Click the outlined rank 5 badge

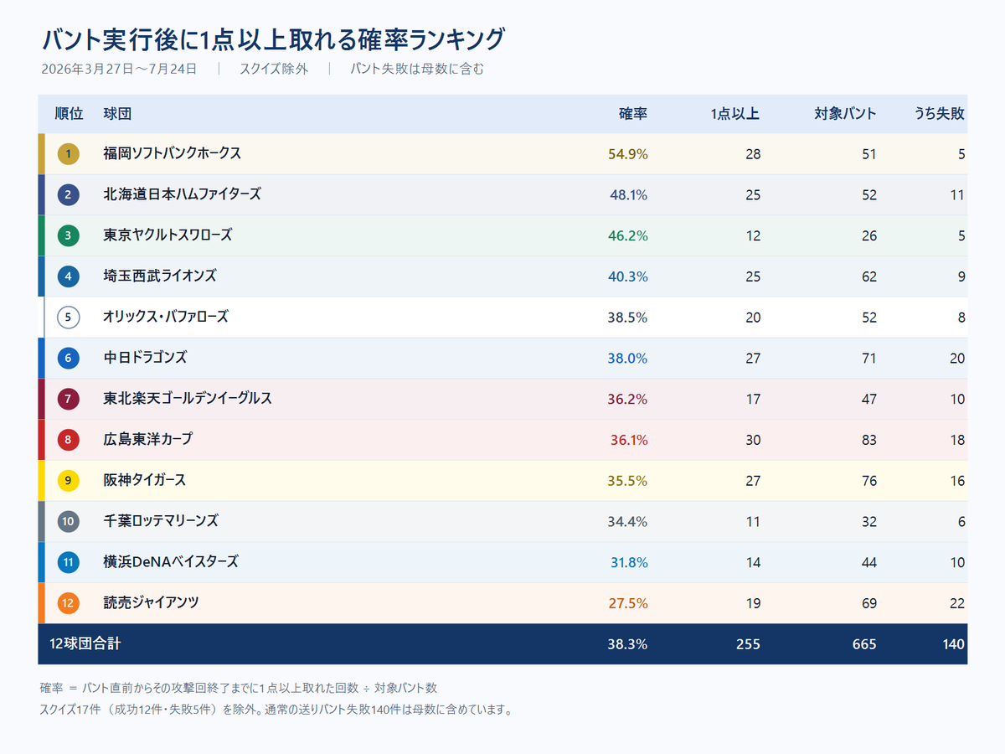pos(69,318)
